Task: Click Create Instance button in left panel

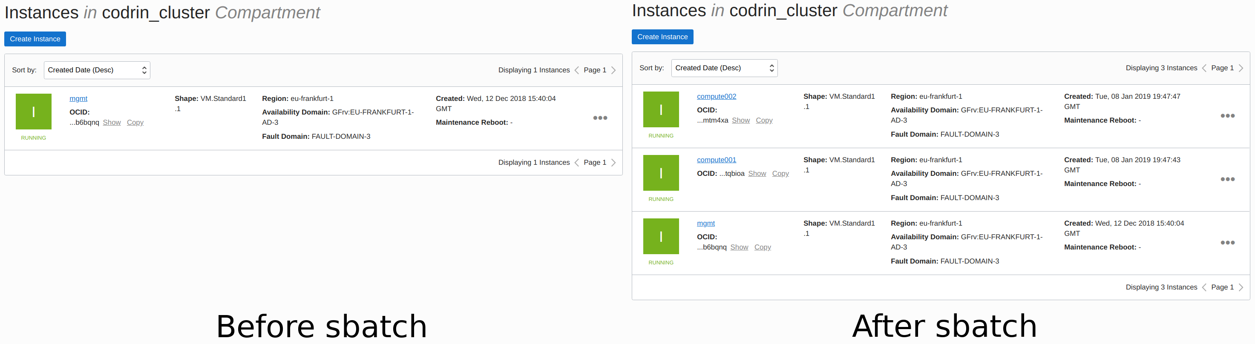Action: 35,39
